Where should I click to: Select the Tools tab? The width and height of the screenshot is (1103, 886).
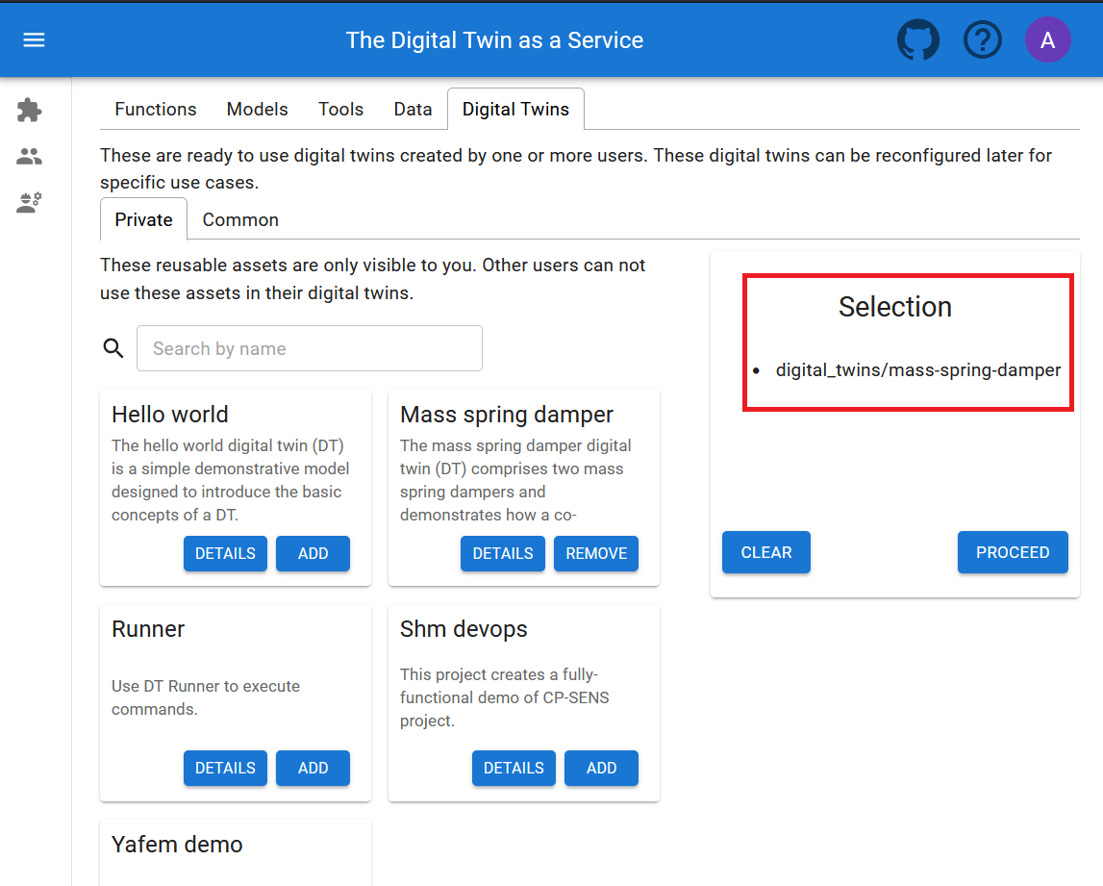340,109
